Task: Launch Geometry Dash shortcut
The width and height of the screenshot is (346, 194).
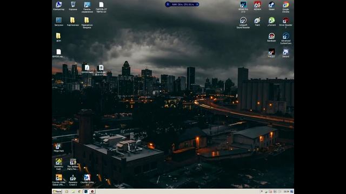Action: tap(59, 164)
